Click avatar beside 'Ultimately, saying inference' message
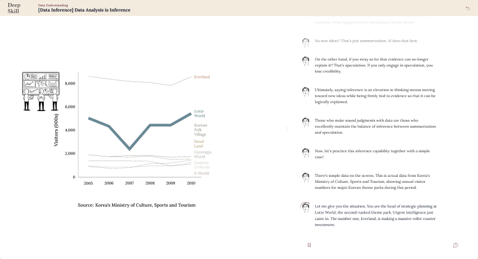 (305, 91)
